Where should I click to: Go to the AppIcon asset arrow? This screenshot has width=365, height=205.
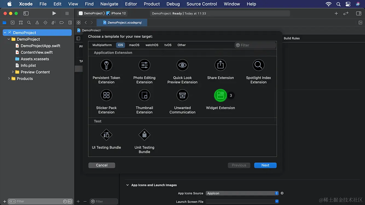pos(282,193)
